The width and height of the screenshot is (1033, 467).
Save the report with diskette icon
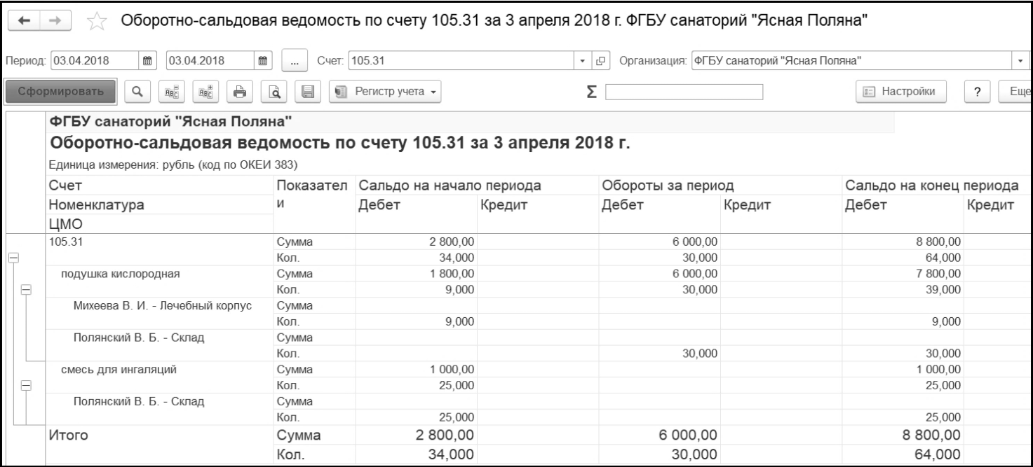pos(306,92)
